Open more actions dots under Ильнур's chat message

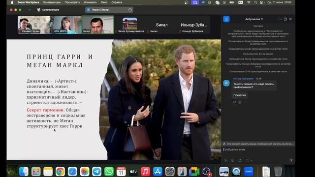tap(245, 102)
